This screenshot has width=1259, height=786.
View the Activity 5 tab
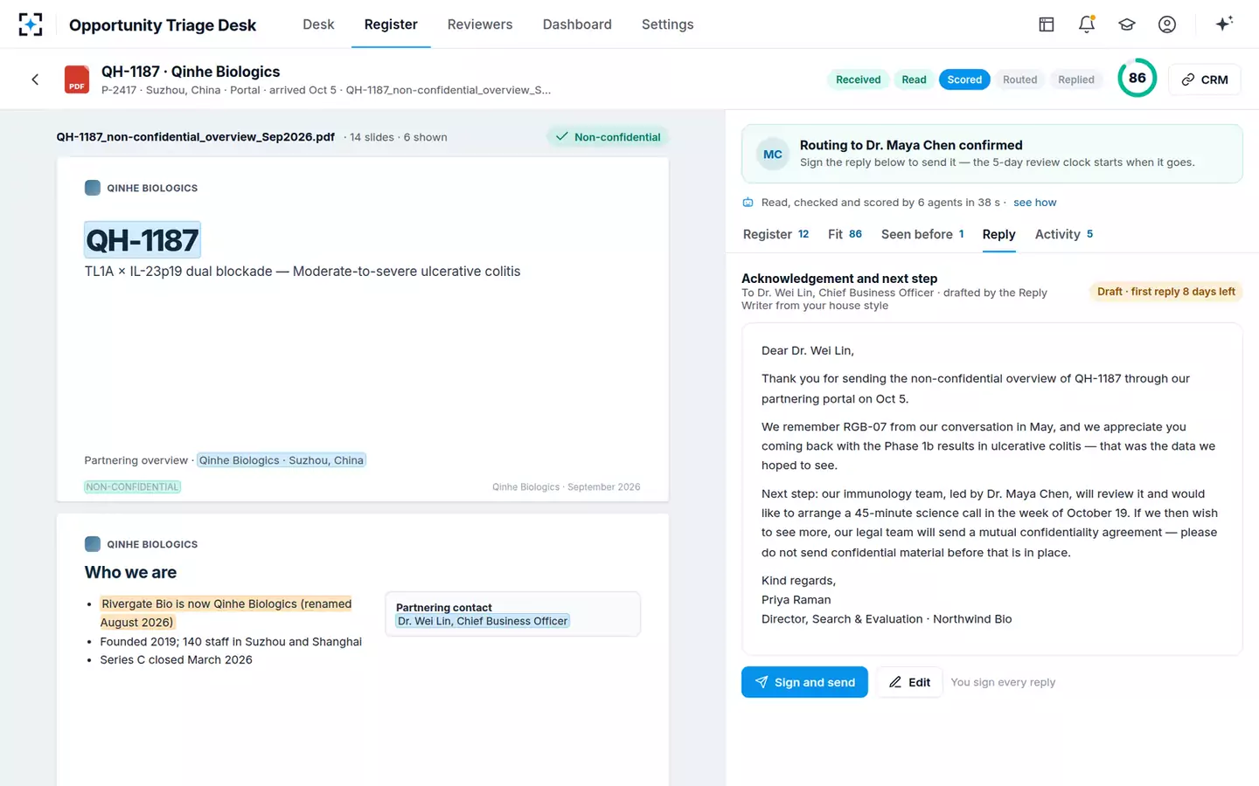pos(1064,234)
